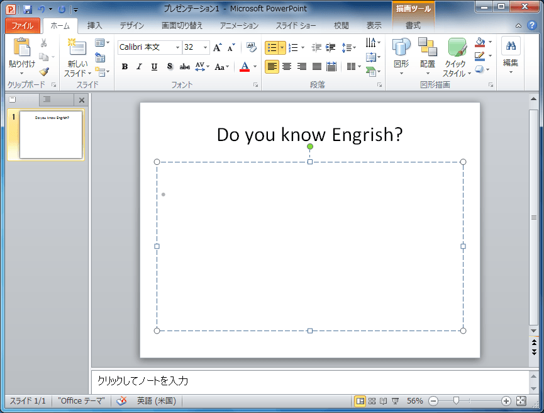Viewport: 544px width, 413px height.
Task: Click the Paste clipboard icon
Action: pos(21,48)
